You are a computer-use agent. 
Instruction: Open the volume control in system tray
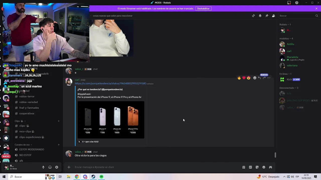(292, 177)
